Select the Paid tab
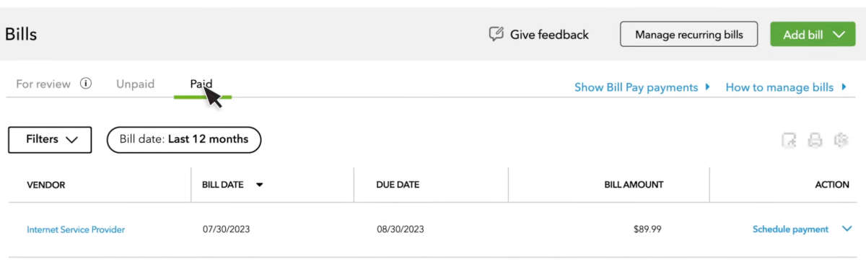This screenshot has width=866, height=280. click(201, 84)
